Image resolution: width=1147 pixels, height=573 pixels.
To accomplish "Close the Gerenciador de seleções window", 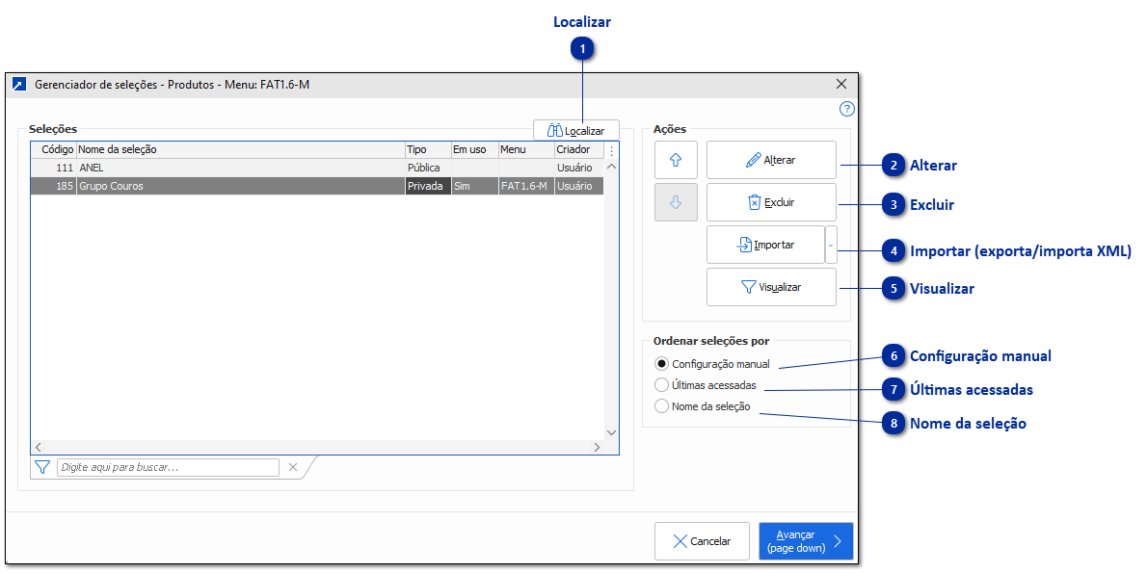I will pyautogui.click(x=841, y=84).
